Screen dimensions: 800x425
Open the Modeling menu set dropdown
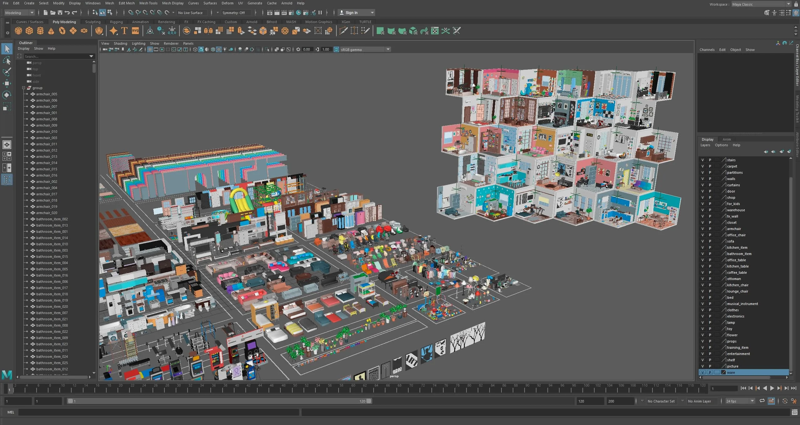pos(19,12)
